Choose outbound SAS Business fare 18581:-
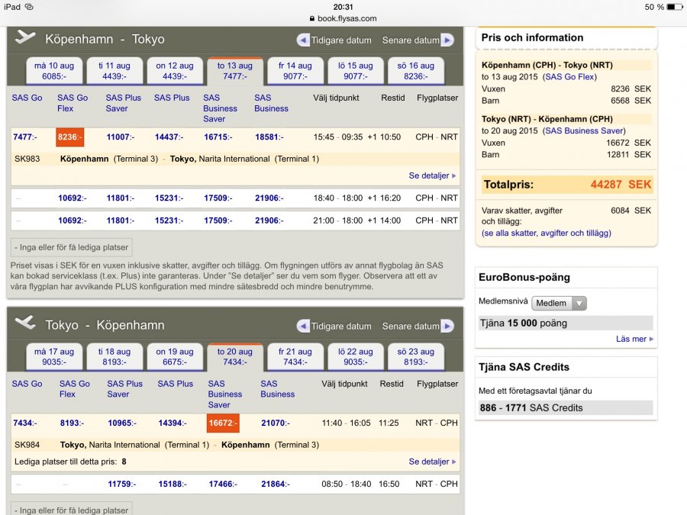 click(x=269, y=137)
